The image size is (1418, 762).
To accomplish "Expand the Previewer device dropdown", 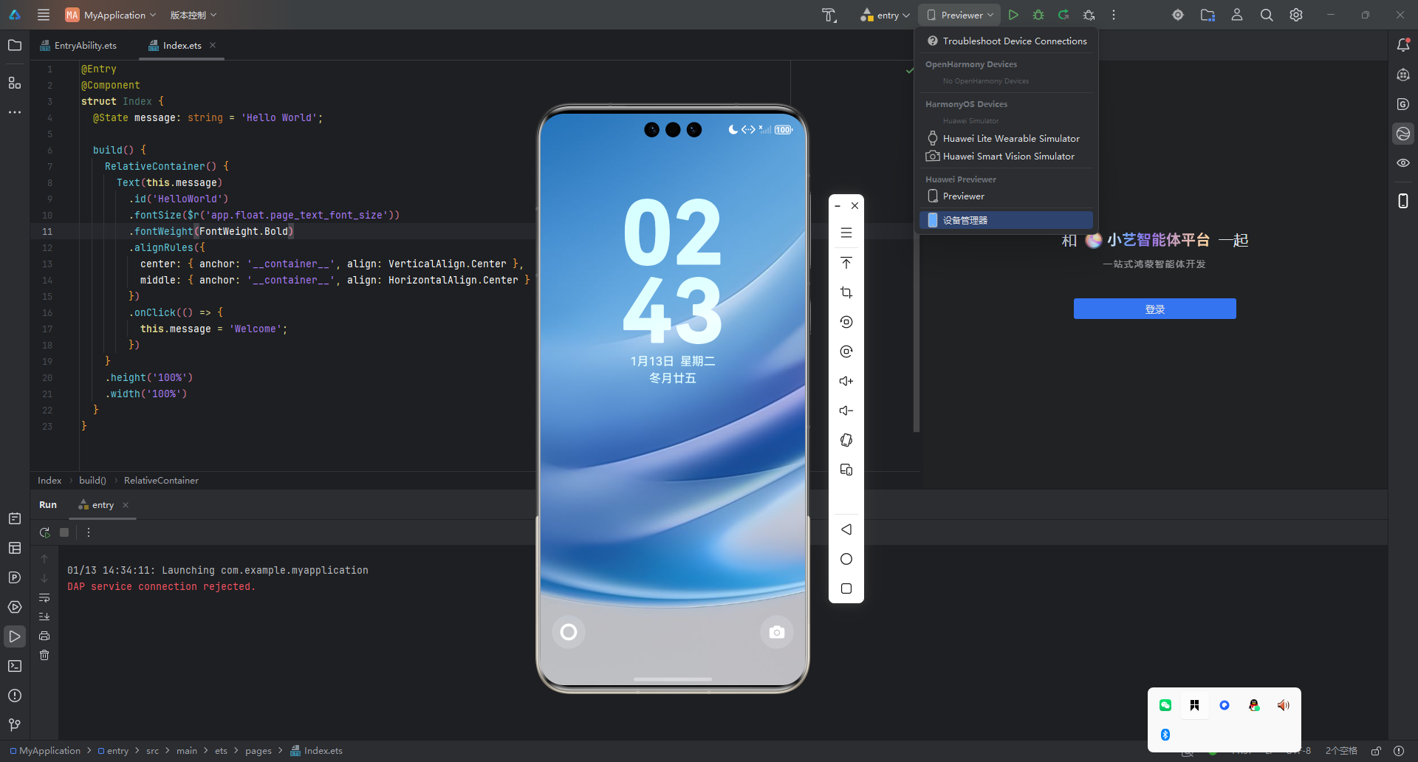I will tap(959, 15).
